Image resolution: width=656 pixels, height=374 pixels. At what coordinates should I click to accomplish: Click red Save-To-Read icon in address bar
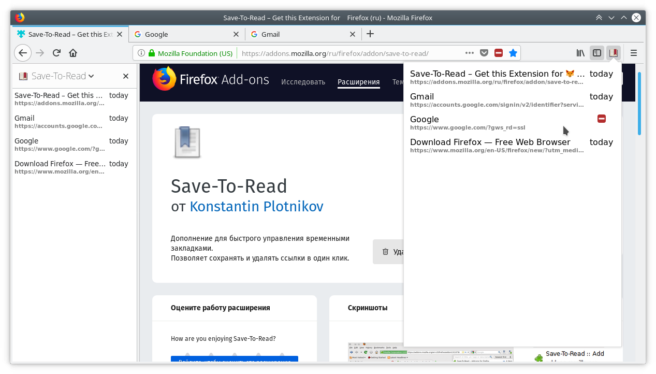coord(499,53)
